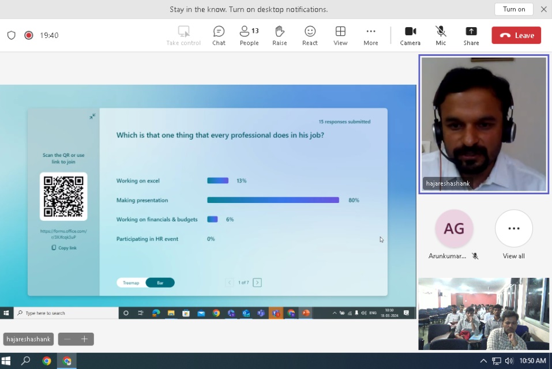Click Copy link under the QR code
This screenshot has height=369, width=552.
coord(64,248)
